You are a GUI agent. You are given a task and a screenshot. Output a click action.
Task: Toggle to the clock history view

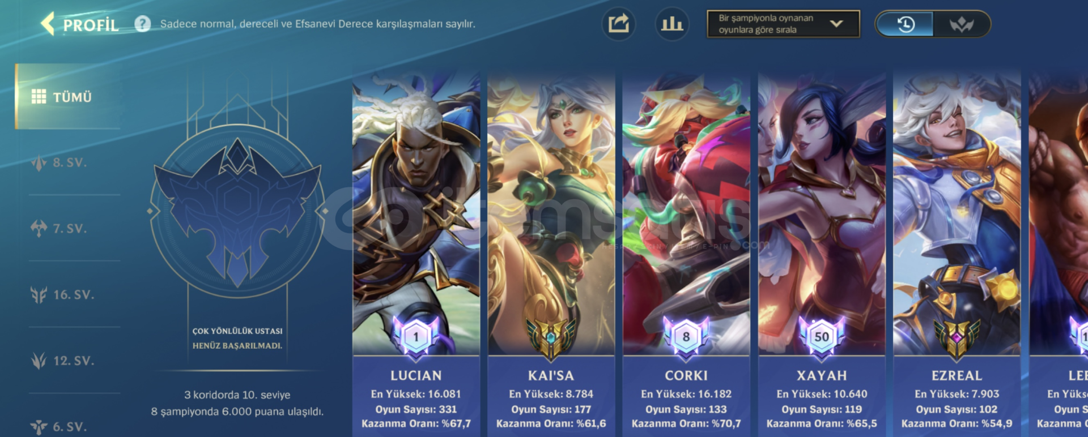[x=905, y=24]
